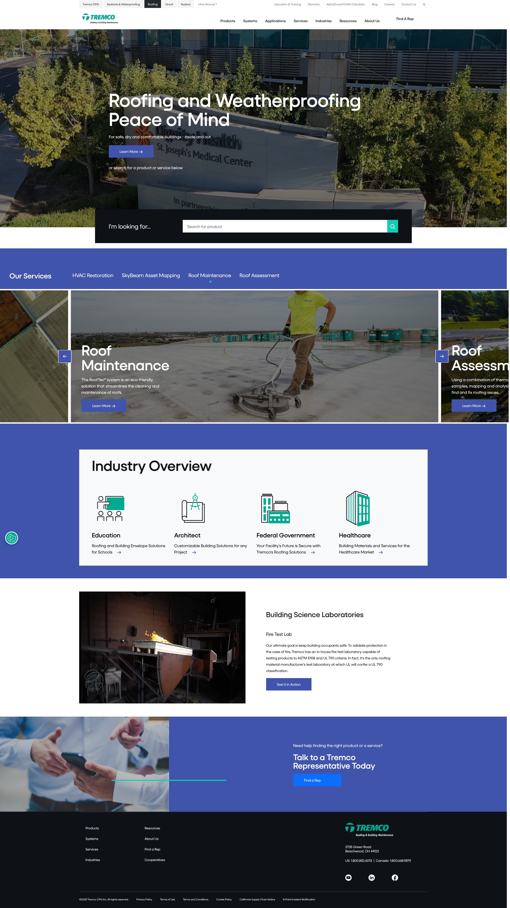Image resolution: width=510 pixels, height=908 pixels.
Task: Open footer Terms and Conditions link
Action: pos(196,900)
